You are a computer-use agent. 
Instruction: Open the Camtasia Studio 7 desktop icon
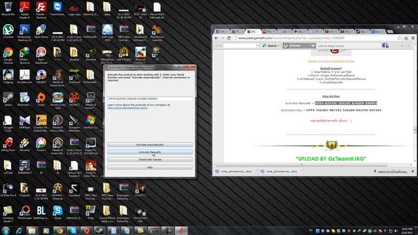(8, 213)
